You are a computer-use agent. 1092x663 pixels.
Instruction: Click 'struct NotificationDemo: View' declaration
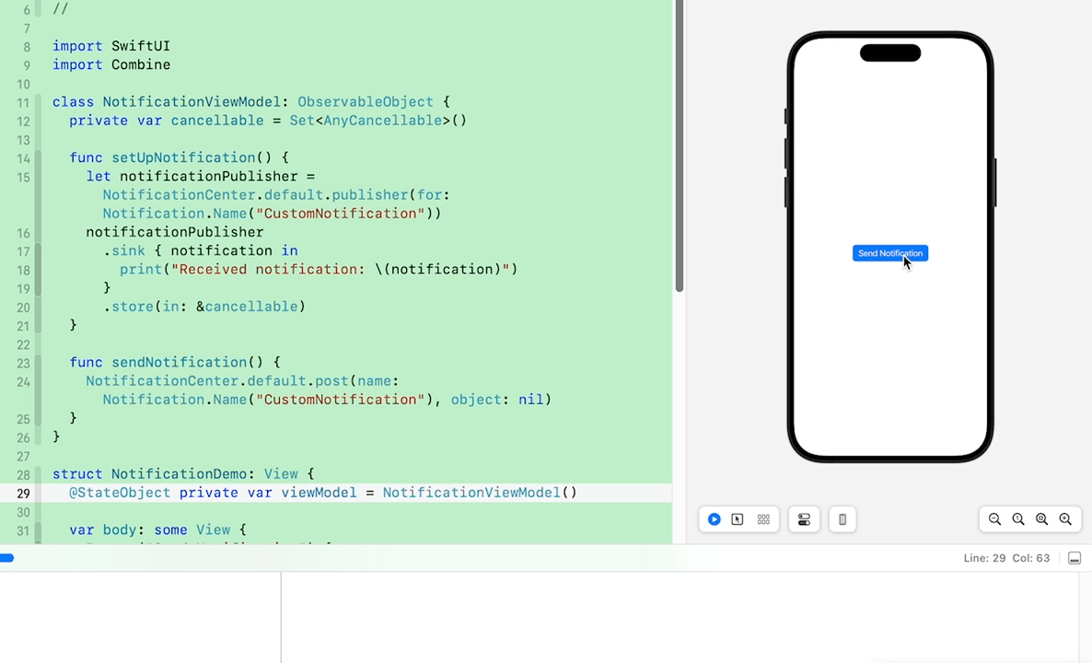coord(183,473)
